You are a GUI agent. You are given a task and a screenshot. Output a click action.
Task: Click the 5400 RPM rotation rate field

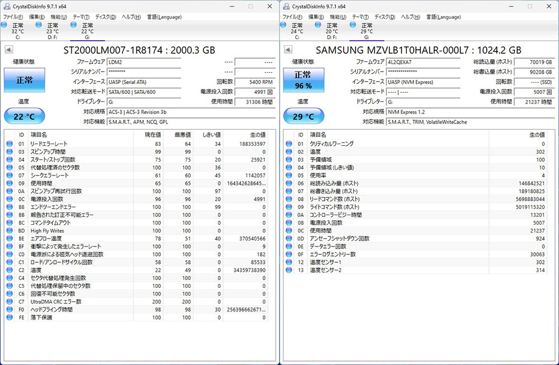255,82
